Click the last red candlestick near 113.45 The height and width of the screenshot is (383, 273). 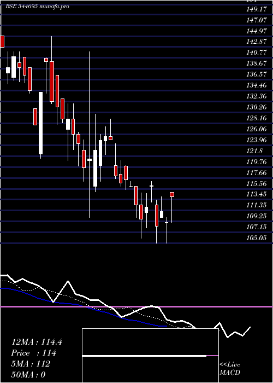[172, 194]
